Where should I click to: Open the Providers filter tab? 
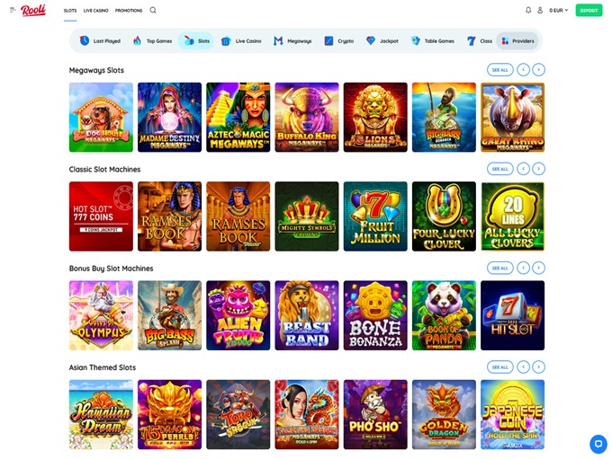517,41
